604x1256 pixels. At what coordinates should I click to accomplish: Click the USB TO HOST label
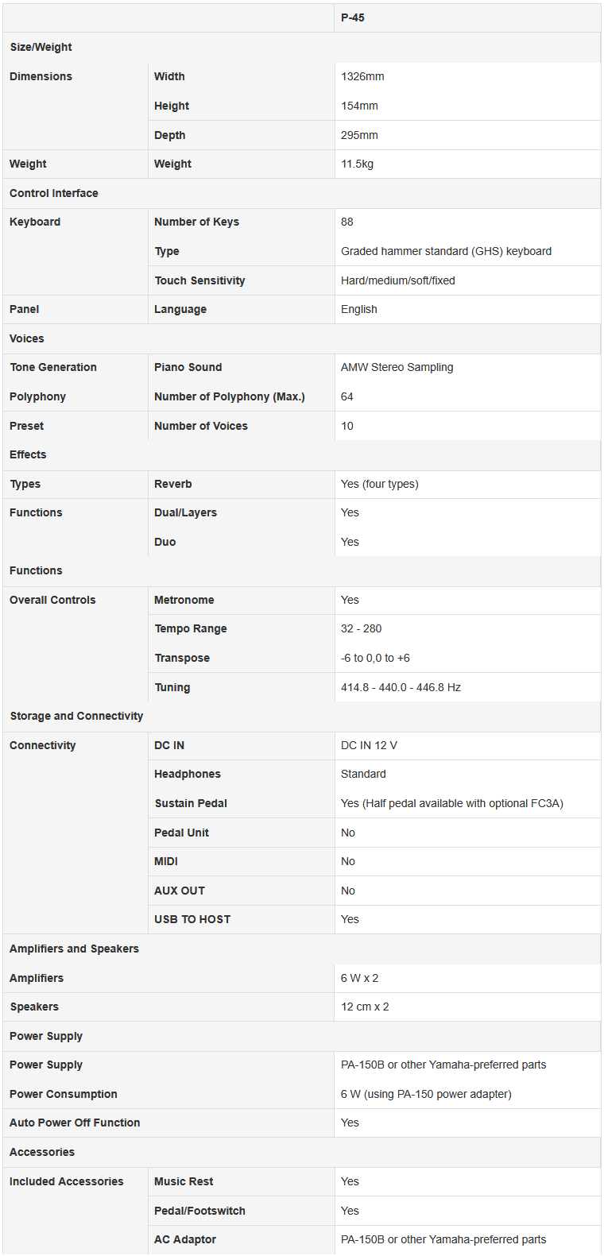(192, 919)
